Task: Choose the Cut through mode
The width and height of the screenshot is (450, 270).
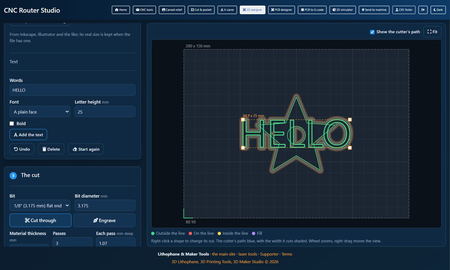Action: tap(40, 221)
